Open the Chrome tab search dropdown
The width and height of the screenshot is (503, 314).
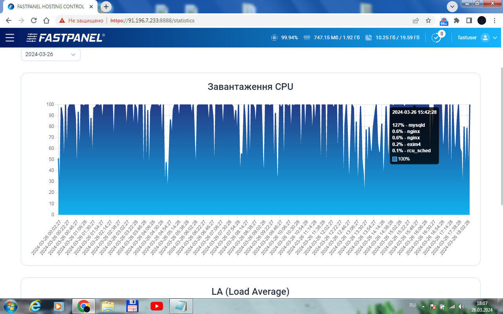[x=452, y=6]
